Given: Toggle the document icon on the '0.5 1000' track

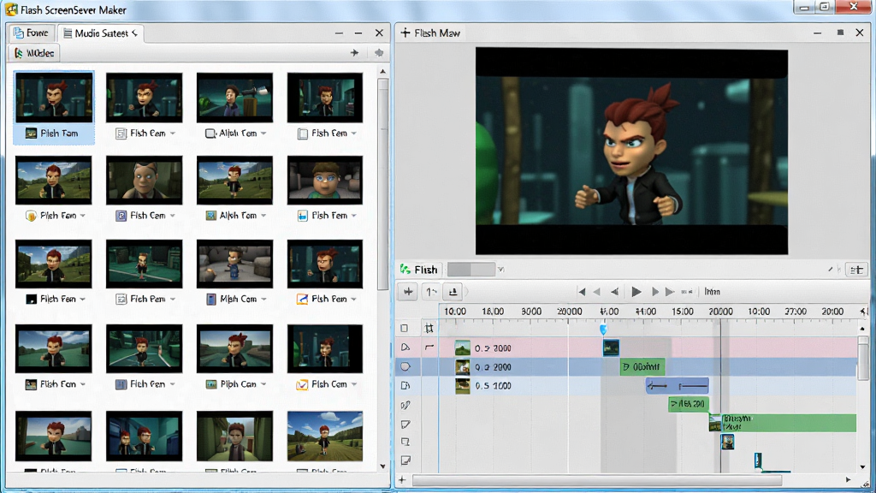Looking at the screenshot, I should pyautogui.click(x=405, y=386).
